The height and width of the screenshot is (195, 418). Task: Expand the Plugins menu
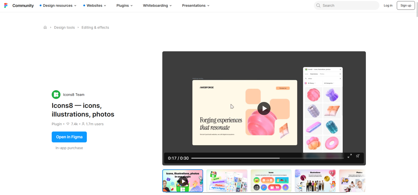(124, 5)
